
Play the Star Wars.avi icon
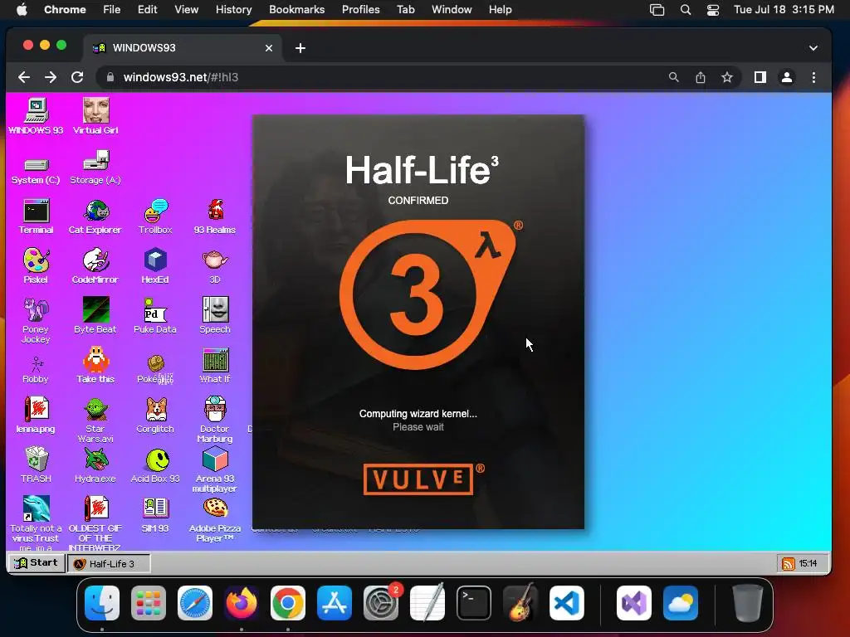[95, 420]
